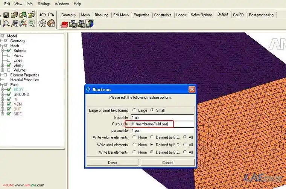Switch to the Edit Mesh tab
Screen dimensions: 286x189
[121, 15]
